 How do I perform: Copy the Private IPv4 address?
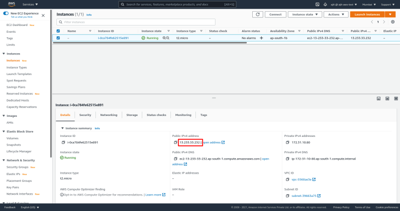(287, 142)
